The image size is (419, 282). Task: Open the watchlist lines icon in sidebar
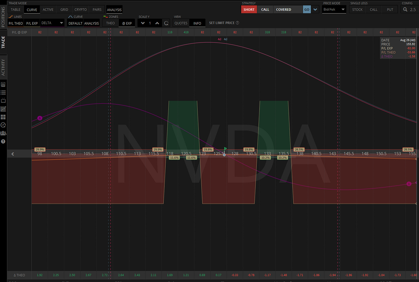click(x=3, y=93)
